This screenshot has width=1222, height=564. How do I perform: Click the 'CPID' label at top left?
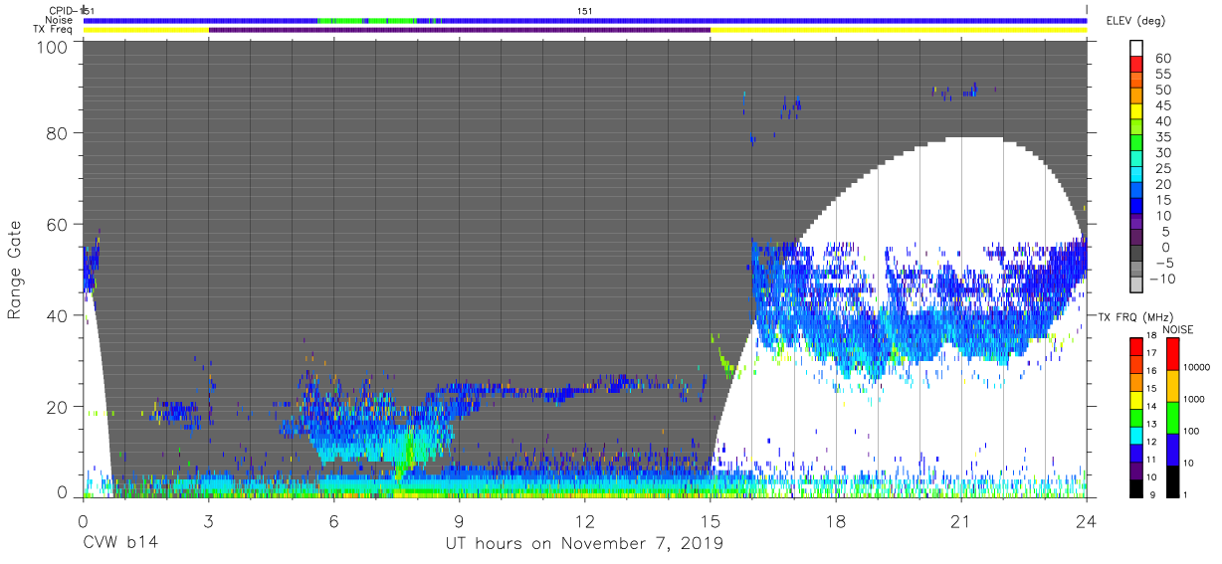(x=62, y=10)
